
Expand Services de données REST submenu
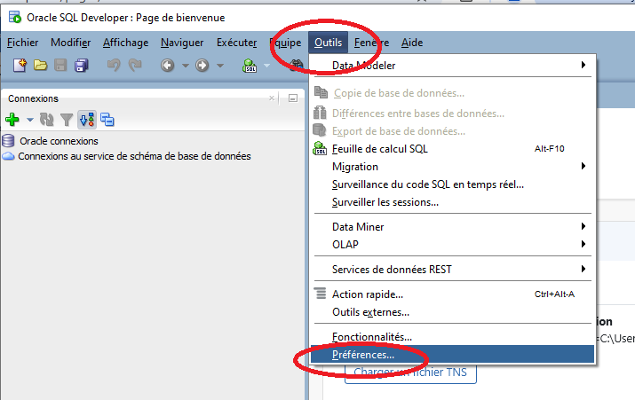pyautogui.click(x=583, y=269)
